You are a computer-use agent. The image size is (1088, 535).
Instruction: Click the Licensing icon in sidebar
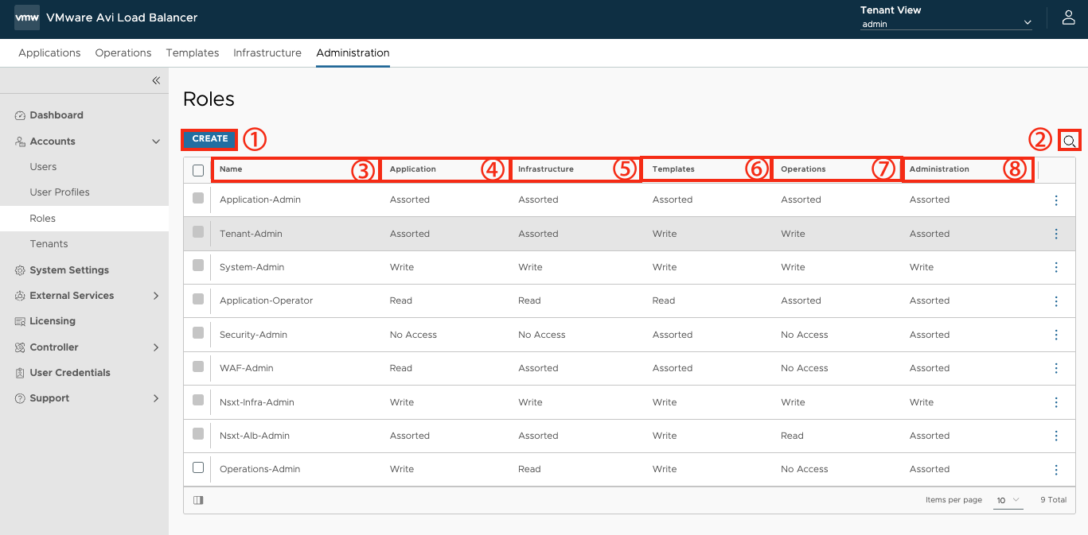(20, 321)
